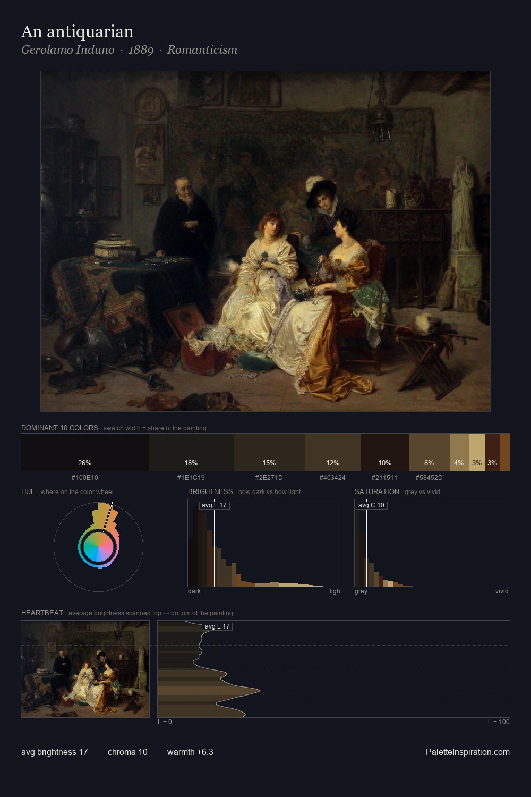Click the Romanticism style label

point(202,50)
